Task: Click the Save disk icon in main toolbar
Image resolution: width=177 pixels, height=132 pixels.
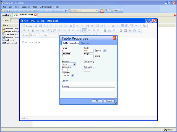Action: point(8,11)
